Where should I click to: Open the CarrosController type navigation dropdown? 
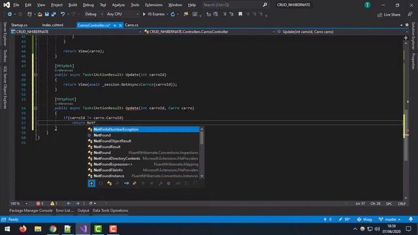210,32
